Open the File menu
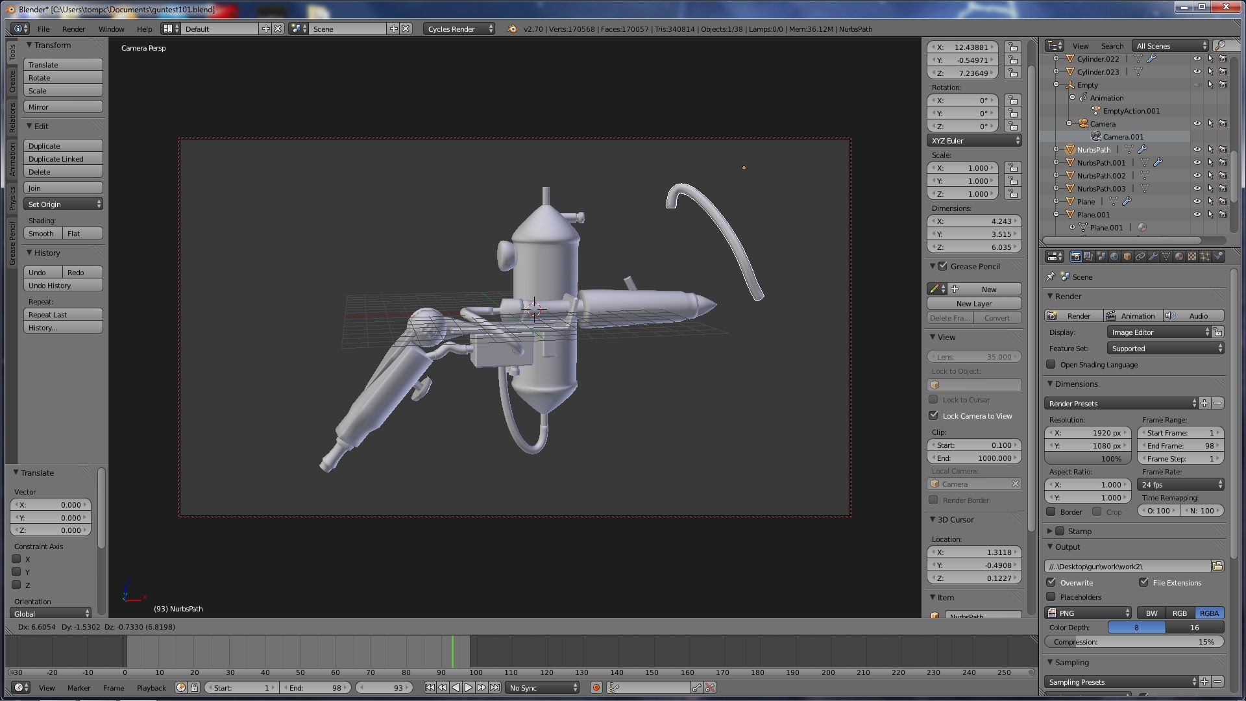The height and width of the screenshot is (701, 1246). (43, 29)
